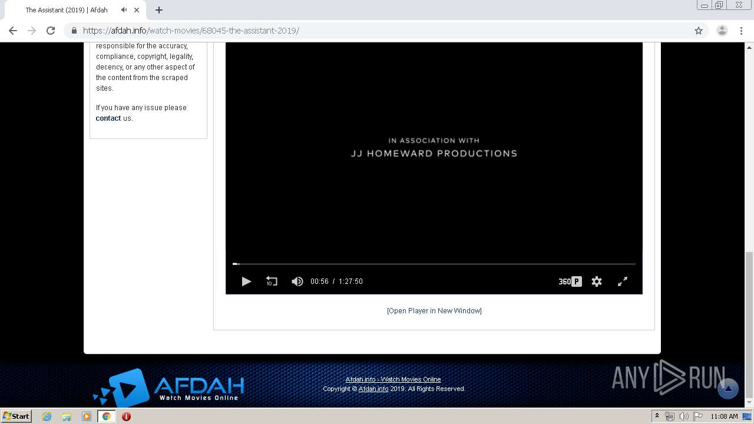Image resolution: width=754 pixels, height=424 pixels.
Task: Switch the video to fullscreen mode
Action: click(623, 281)
